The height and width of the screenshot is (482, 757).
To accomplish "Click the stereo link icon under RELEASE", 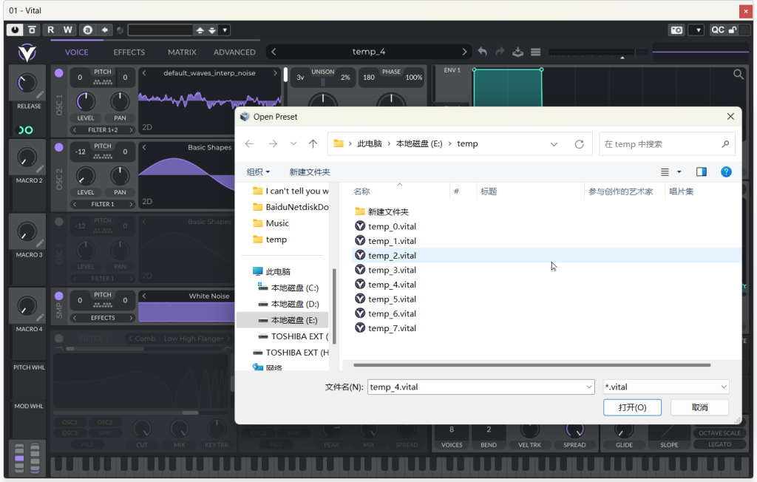I will (x=26, y=130).
